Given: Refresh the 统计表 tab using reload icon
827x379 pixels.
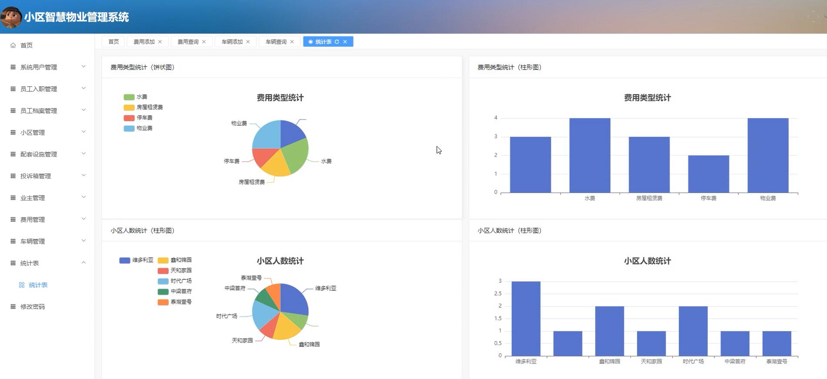Looking at the screenshot, I should (x=337, y=42).
